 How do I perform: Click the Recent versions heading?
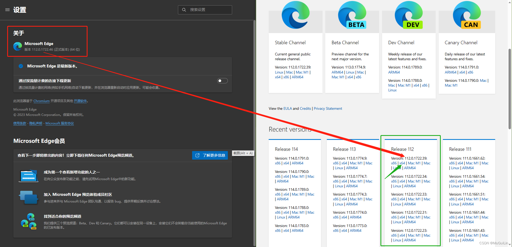tap(290, 129)
